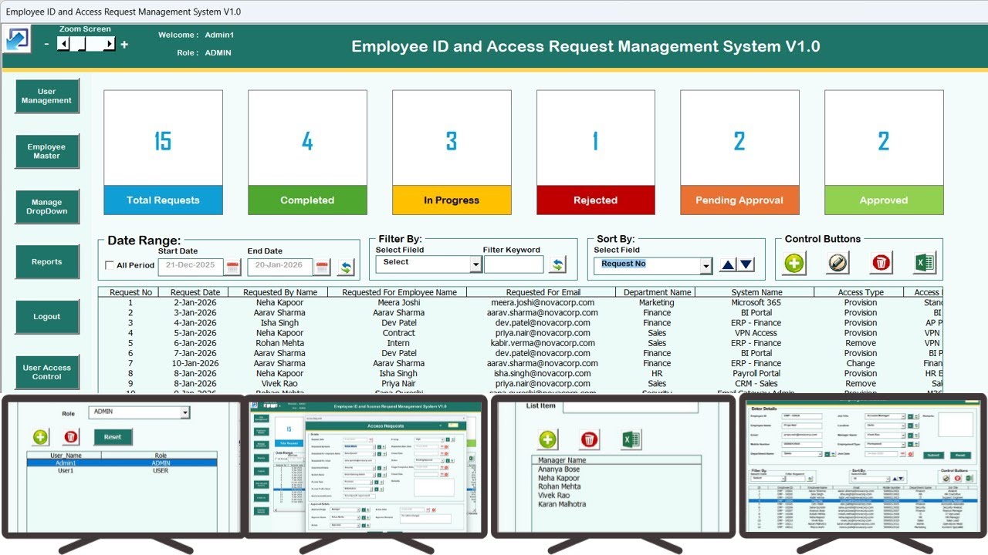988x555 pixels.
Task: Add new request with green plus
Action: click(793, 263)
